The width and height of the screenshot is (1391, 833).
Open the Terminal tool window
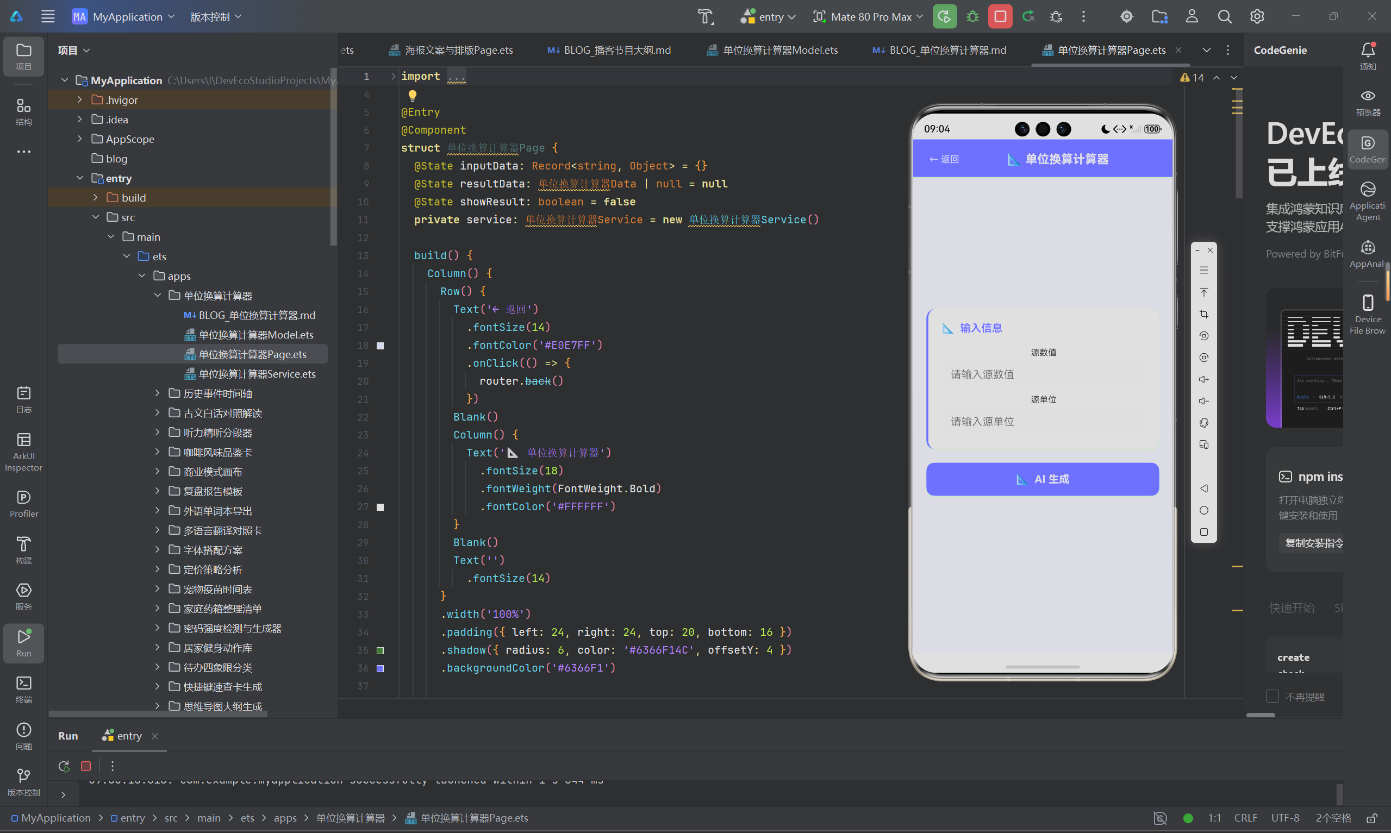23,690
